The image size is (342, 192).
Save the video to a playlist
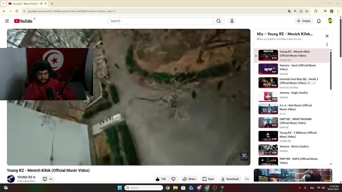(208, 179)
